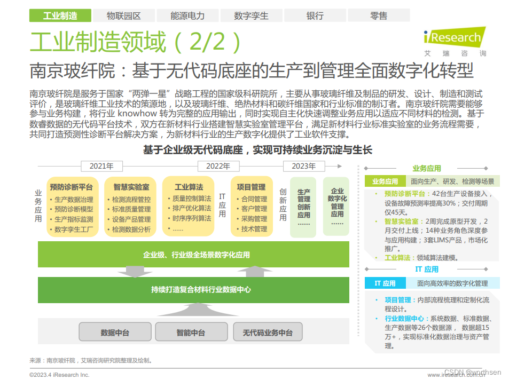Image resolution: width=509 pixels, height=380 pixels.
Task: Select the 预防诊断平台 card heading
Action: 72,187
